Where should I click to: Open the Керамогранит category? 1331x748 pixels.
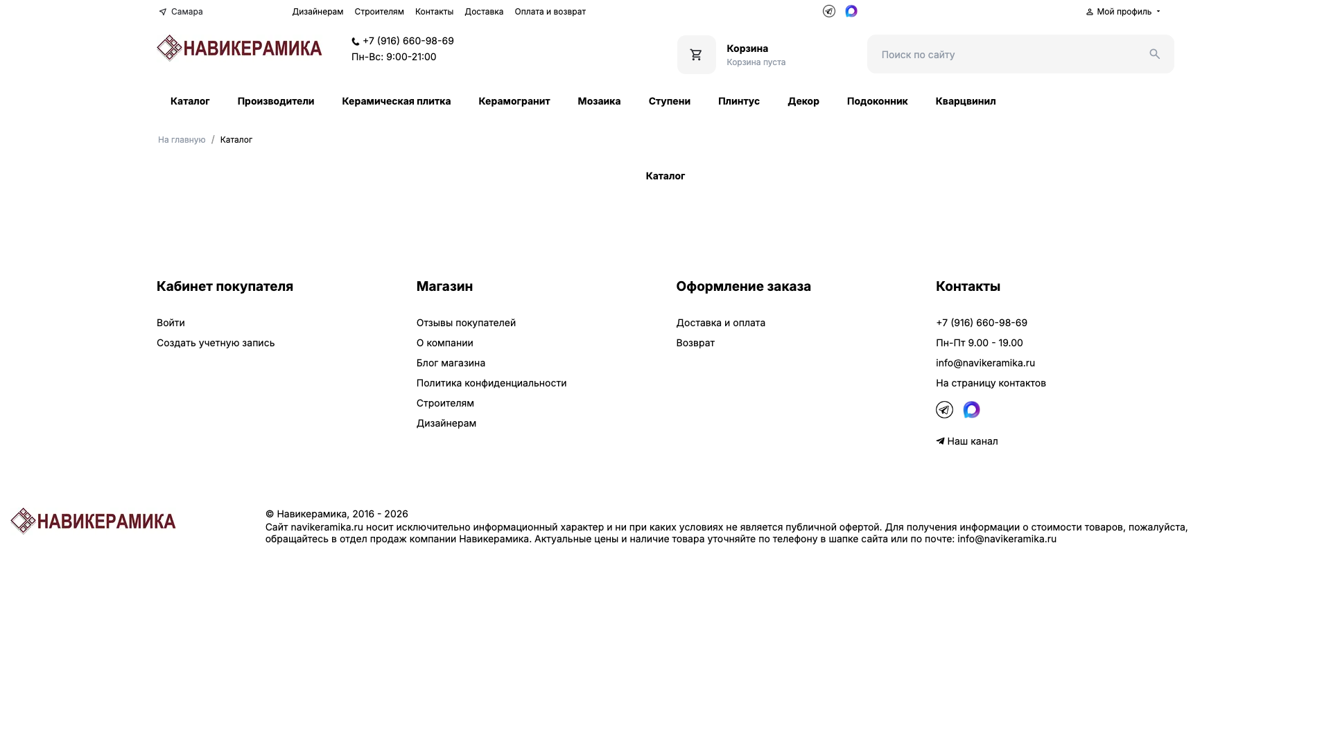[514, 101]
